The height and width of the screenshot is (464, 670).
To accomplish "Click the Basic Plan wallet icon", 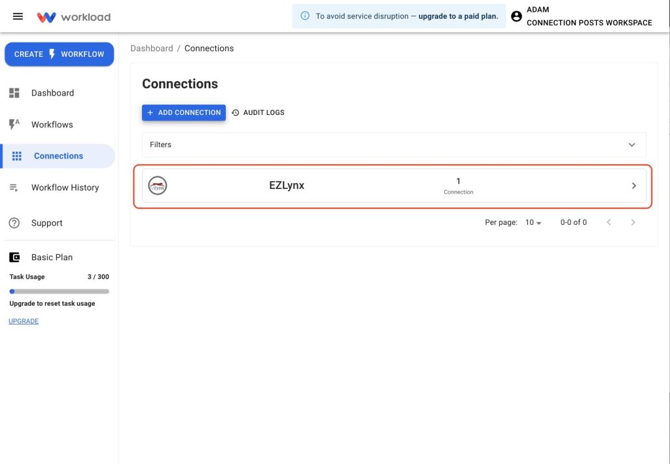I will point(14,257).
